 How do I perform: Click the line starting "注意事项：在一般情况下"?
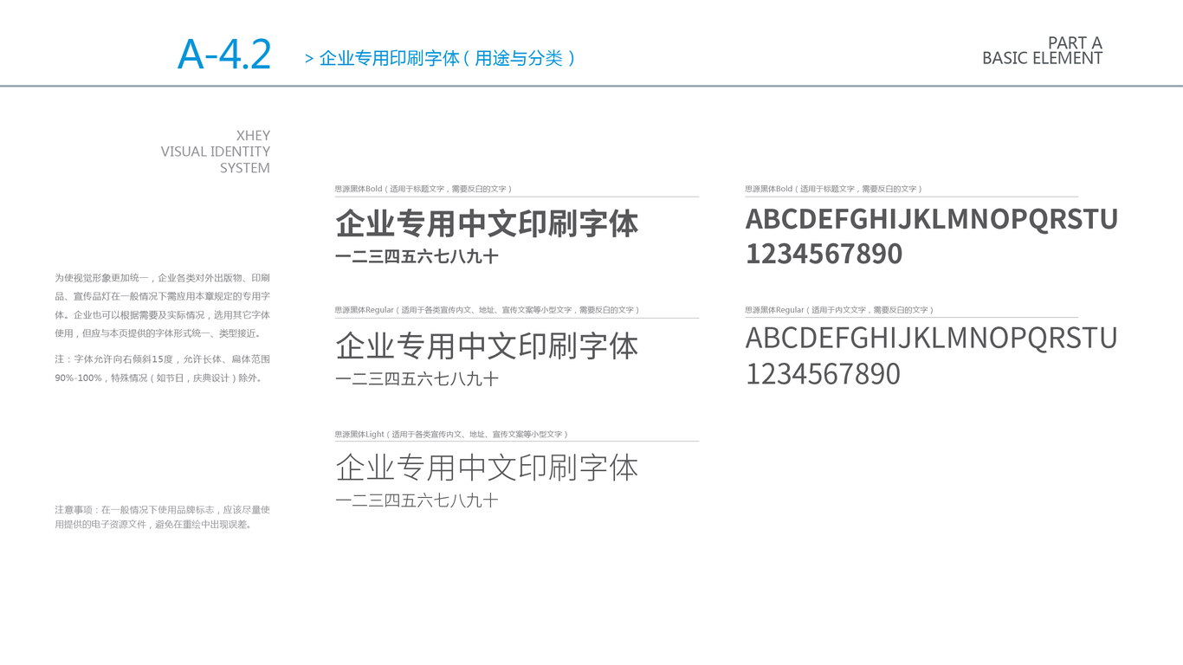(x=163, y=510)
